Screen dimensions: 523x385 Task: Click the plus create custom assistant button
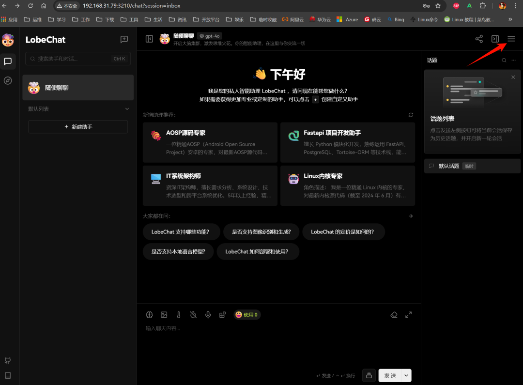(315, 99)
